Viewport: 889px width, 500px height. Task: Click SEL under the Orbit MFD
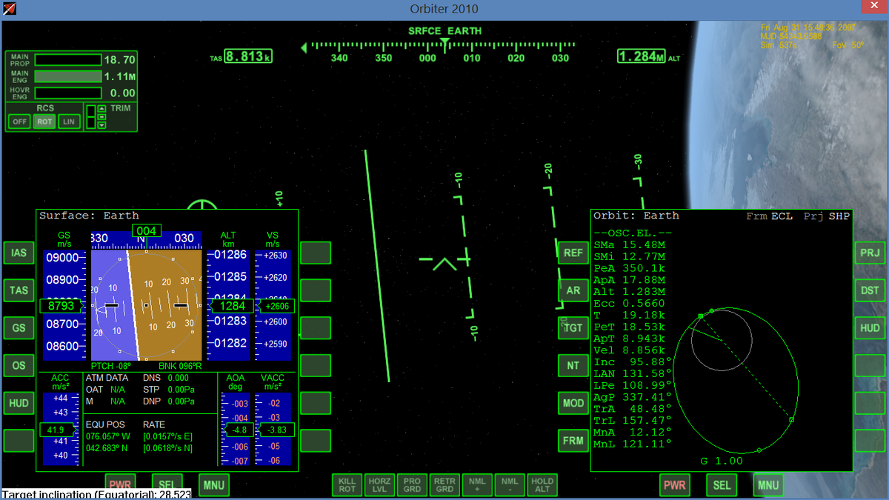pyautogui.click(x=722, y=485)
